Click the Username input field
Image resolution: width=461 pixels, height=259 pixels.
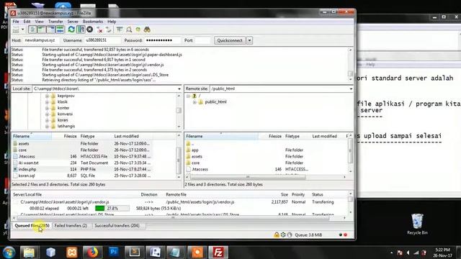click(102, 40)
